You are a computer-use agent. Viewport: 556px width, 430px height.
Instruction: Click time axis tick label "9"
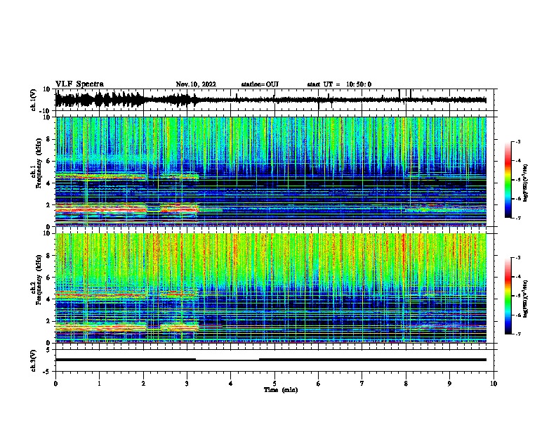[449, 384]
